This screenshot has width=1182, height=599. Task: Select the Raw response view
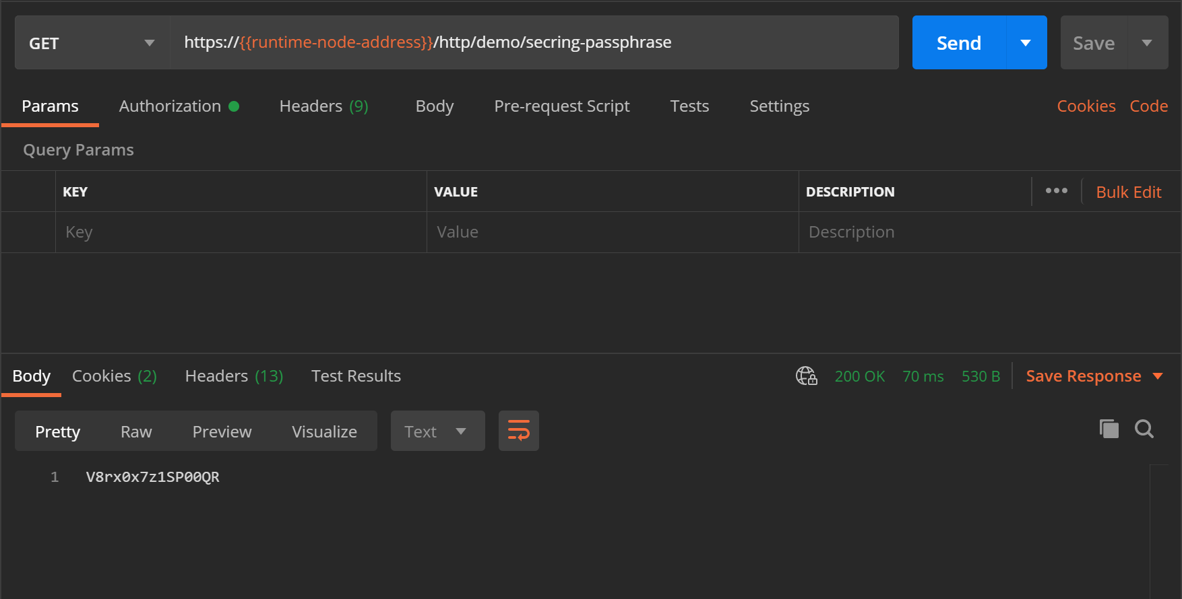[x=136, y=431]
